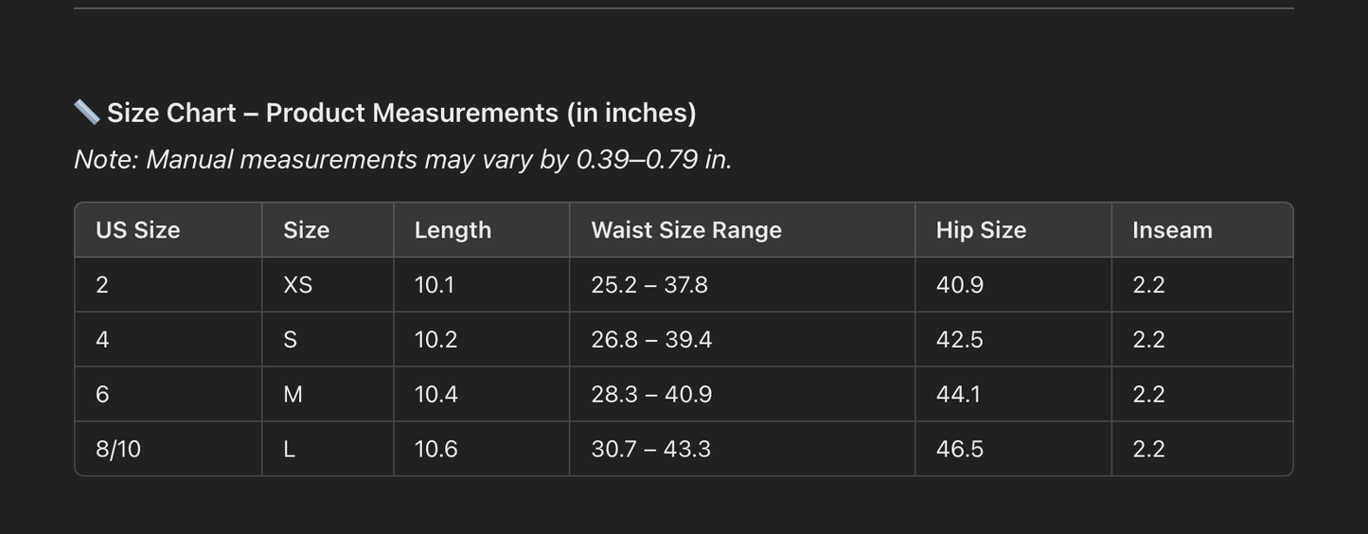This screenshot has height=534, width=1368.
Task: Select the Length column header
Action: pos(453,230)
